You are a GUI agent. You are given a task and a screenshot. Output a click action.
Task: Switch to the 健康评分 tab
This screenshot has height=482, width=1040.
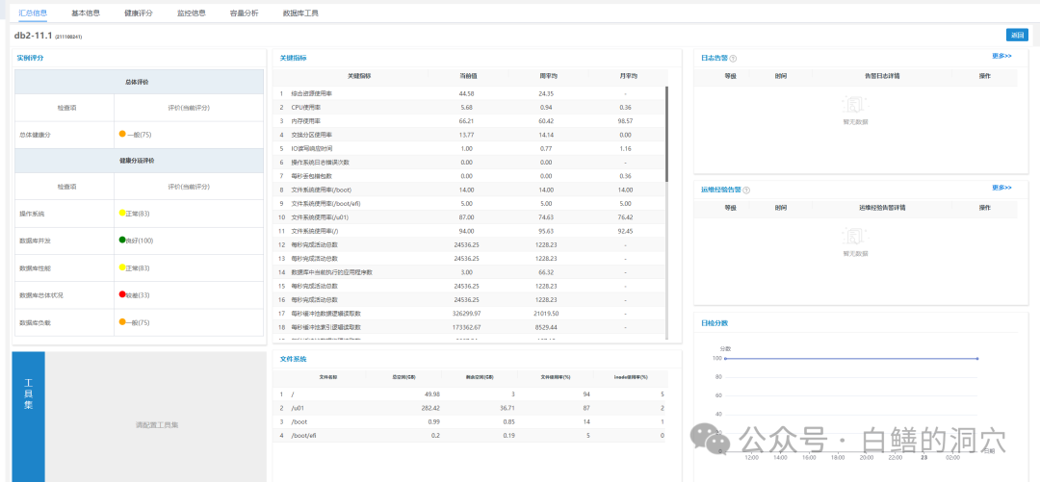point(138,13)
